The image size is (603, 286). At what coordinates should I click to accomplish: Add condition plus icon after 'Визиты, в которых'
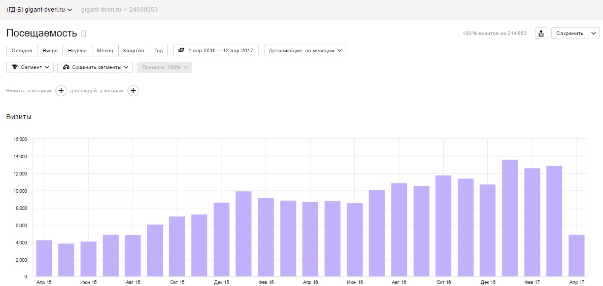click(x=61, y=91)
